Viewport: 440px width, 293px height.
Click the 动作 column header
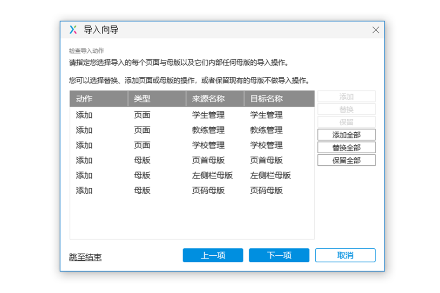(x=99, y=98)
